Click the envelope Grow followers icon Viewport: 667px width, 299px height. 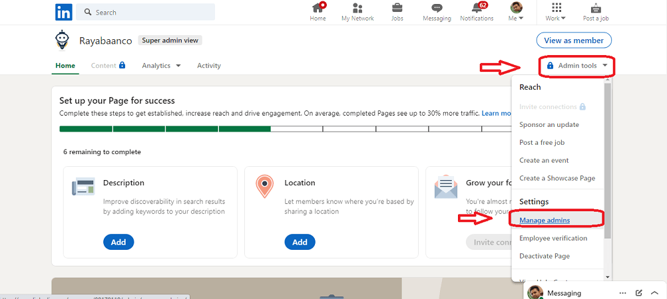pos(446,187)
